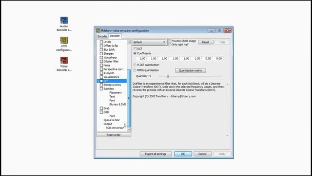Click the Quantizer slider thumb

[168, 76]
